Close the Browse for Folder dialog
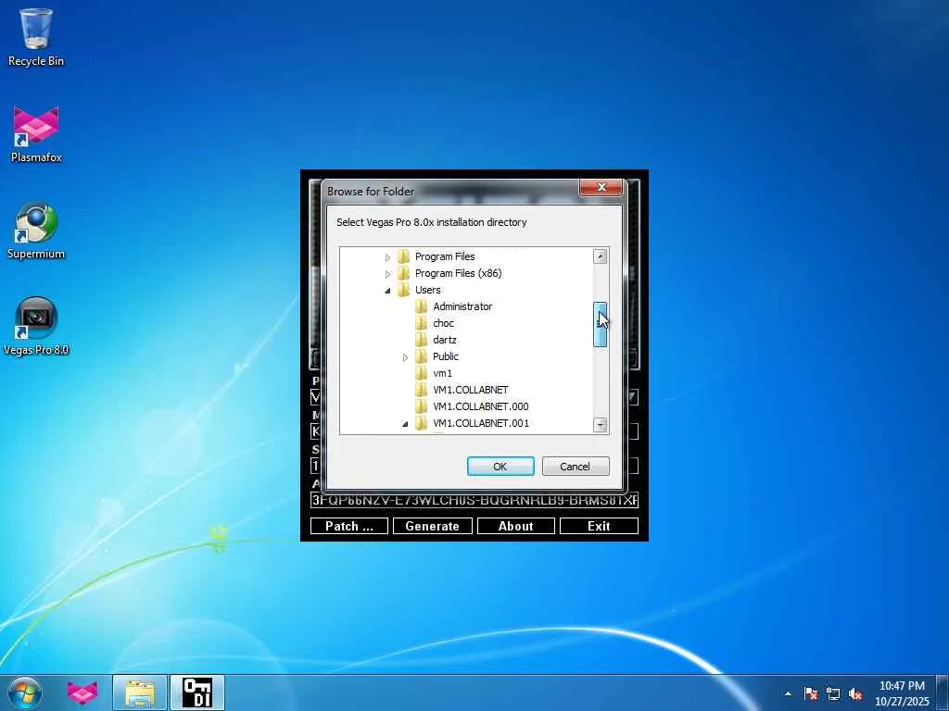Viewport: 949px width, 711px height. 601,187
